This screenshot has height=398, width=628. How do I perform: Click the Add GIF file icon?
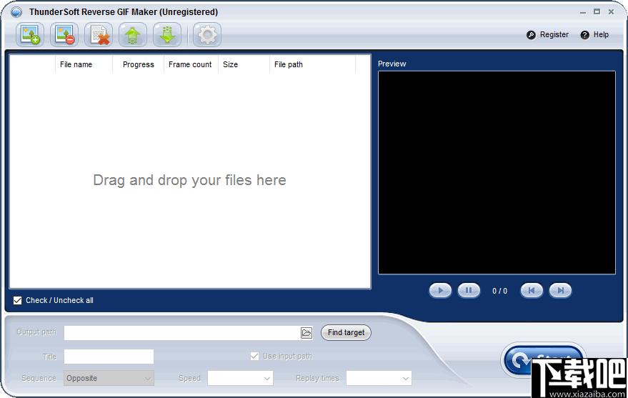[30, 35]
